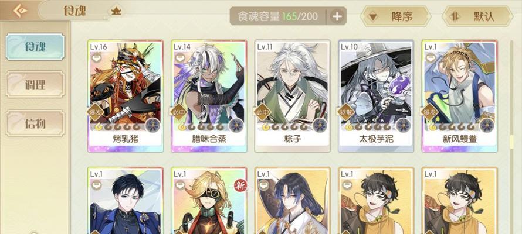Toggle heart favorite on 新风鳗鲞 card
522x234 pixels.
pos(431,57)
